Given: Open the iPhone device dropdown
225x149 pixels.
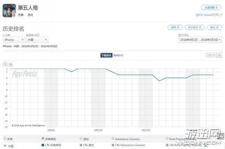Looking at the screenshot, I should pos(14,40).
